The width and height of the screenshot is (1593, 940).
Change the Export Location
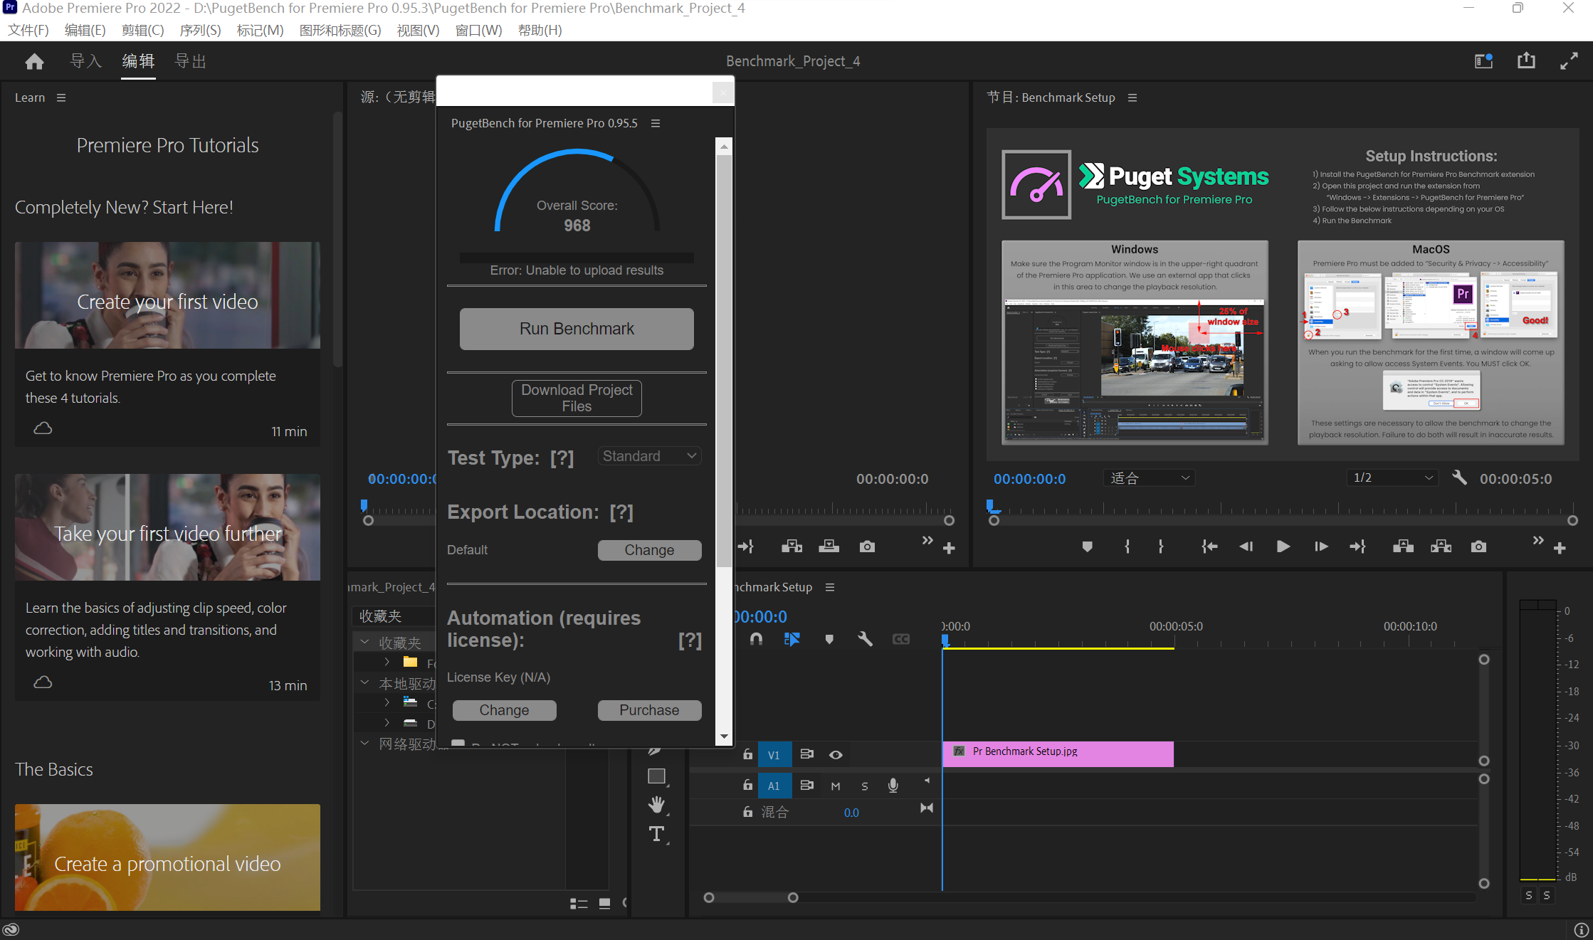pyautogui.click(x=649, y=550)
